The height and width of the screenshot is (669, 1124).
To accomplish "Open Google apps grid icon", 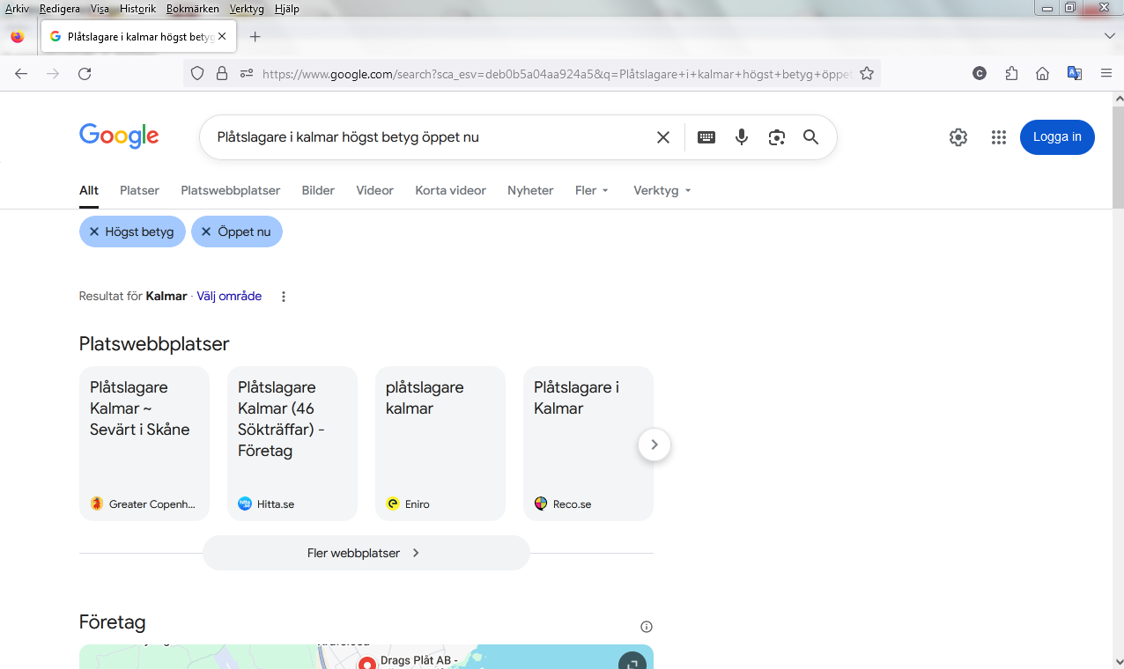I will (x=998, y=137).
